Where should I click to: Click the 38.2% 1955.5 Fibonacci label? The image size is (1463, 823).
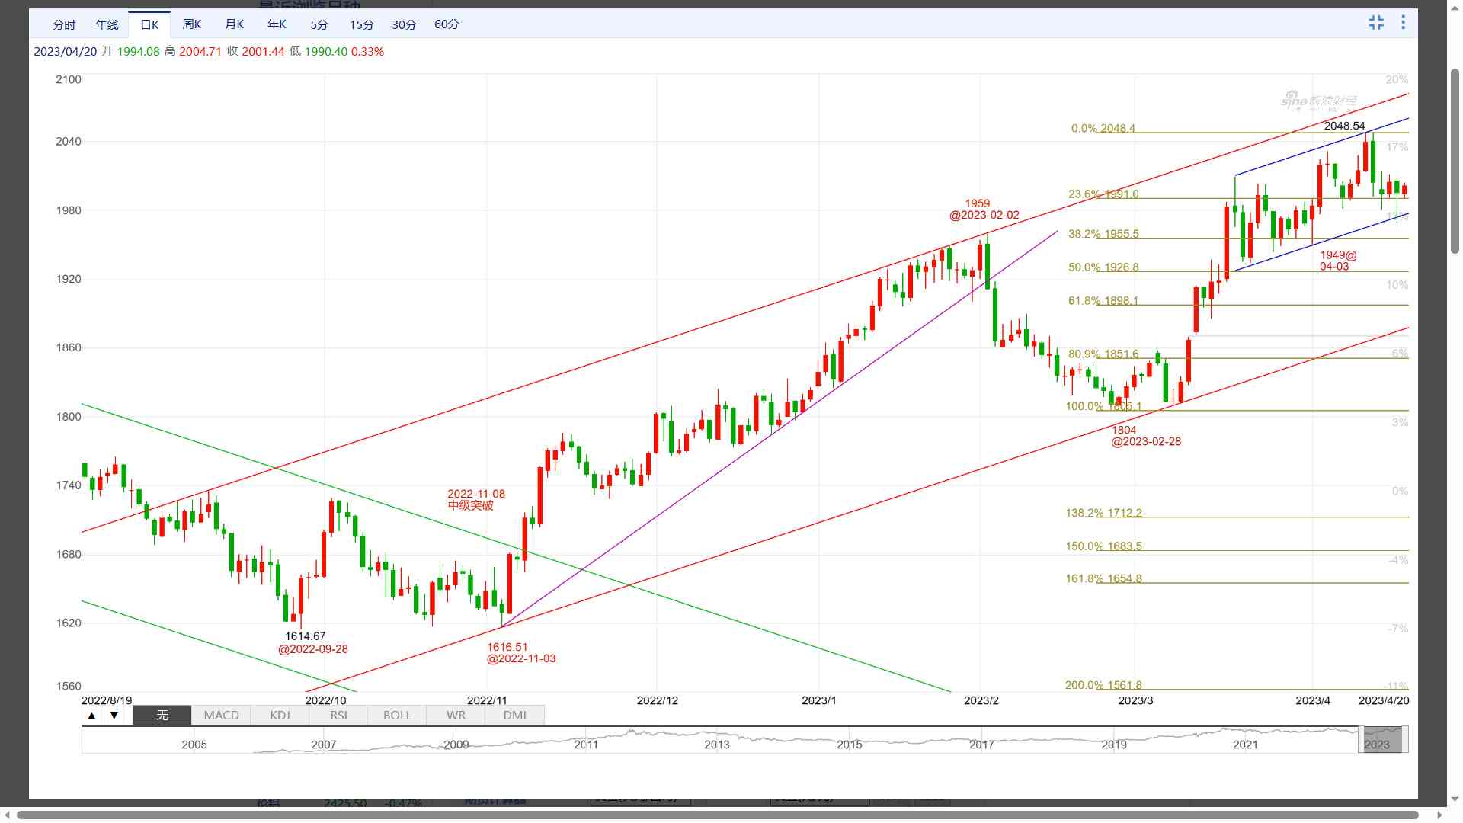pos(1103,234)
